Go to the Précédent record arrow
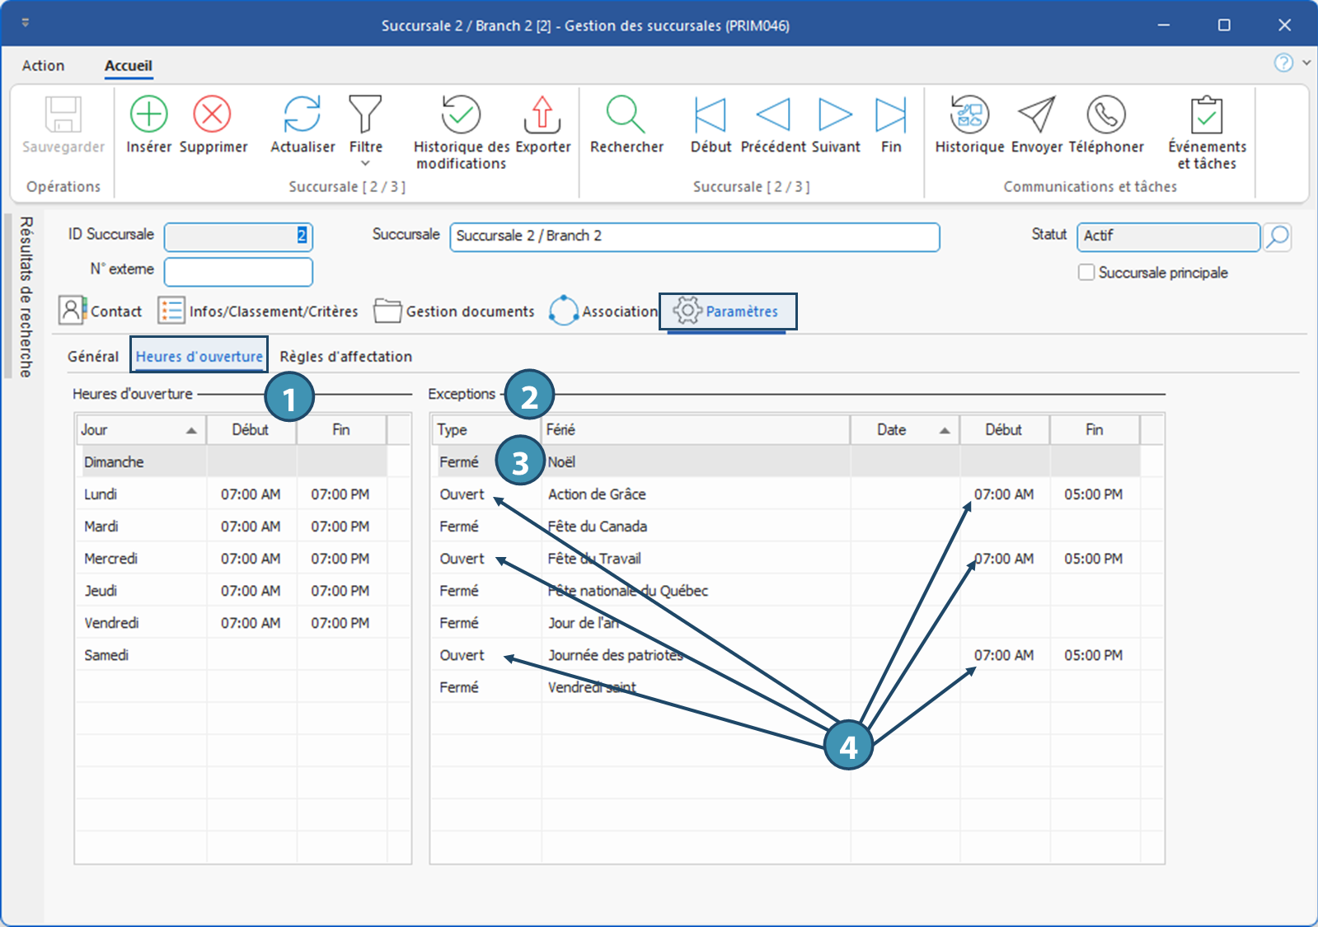Image resolution: width=1318 pixels, height=927 pixels. coord(773,115)
